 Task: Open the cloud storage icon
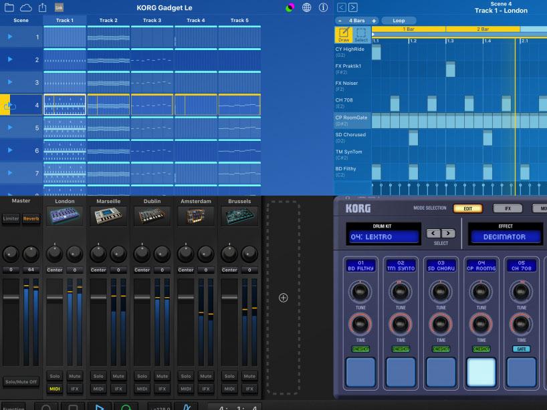pyautogui.click(x=25, y=7)
